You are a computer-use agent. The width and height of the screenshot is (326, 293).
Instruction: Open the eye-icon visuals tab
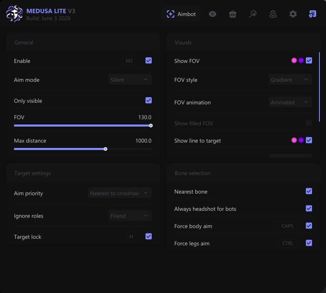(212, 14)
